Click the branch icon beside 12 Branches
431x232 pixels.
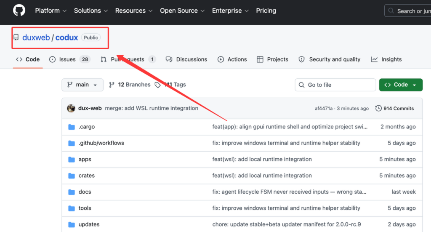pyautogui.click(x=112, y=85)
